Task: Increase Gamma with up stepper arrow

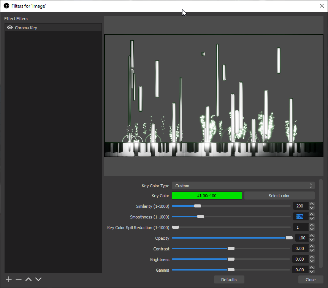Action: tap(312, 268)
